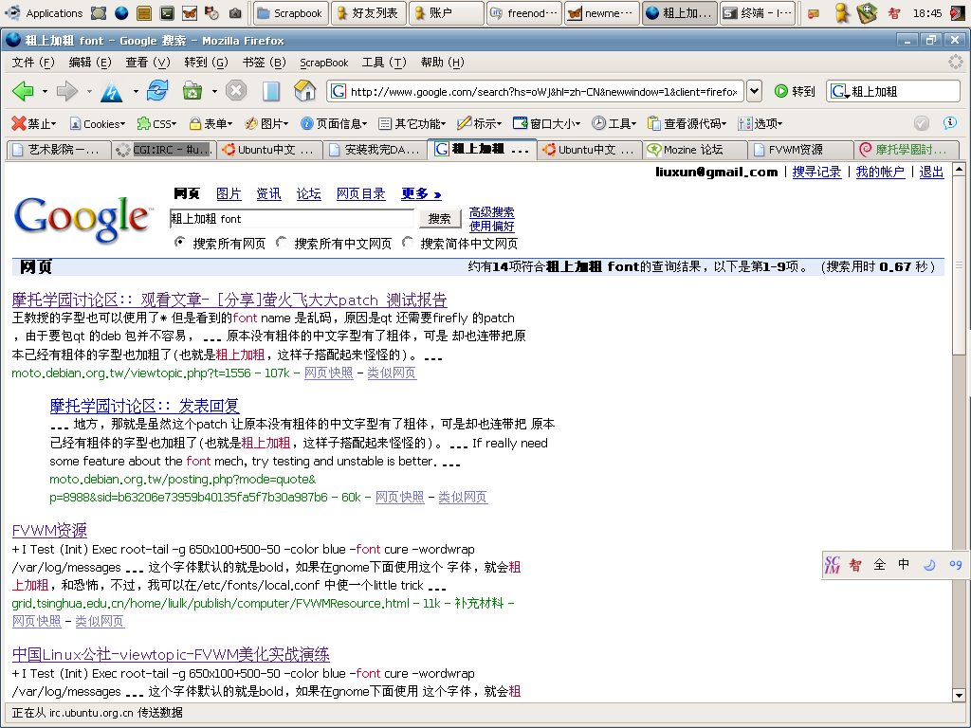Open the 高级搜索 advanced search link
The image size is (971, 728).
click(492, 212)
